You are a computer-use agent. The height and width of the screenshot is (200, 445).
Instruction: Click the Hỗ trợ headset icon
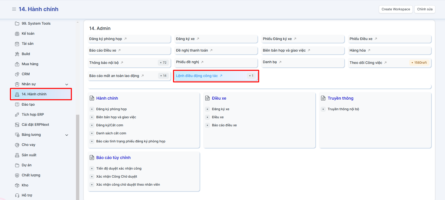(17, 195)
